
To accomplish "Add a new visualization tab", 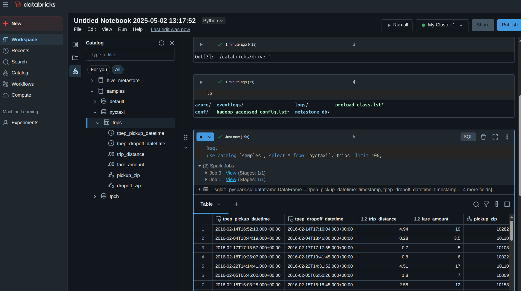I will coord(236,204).
